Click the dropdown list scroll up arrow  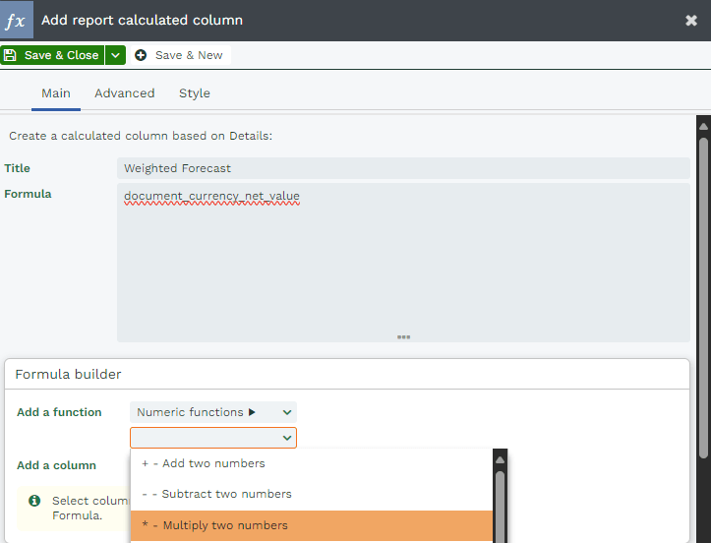(500, 459)
